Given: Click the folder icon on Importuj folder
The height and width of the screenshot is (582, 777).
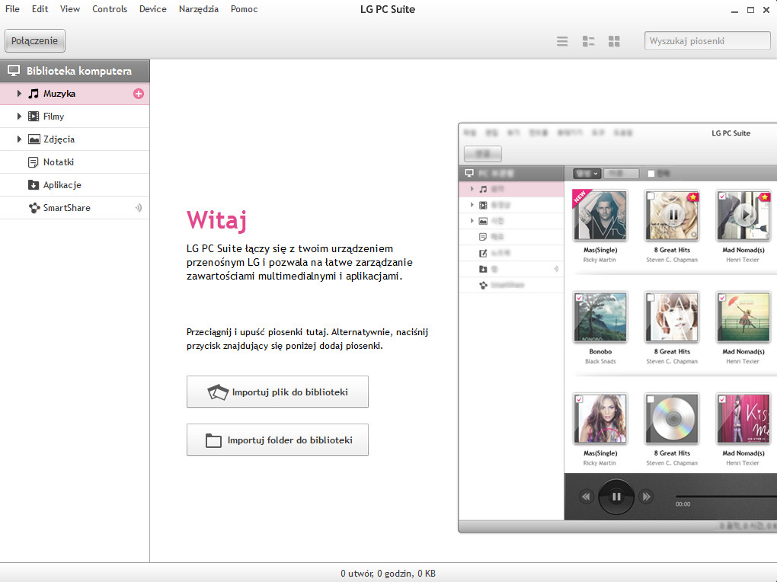Looking at the screenshot, I should (213, 440).
